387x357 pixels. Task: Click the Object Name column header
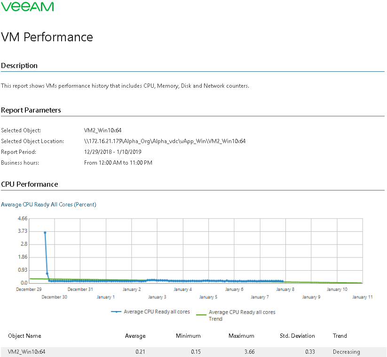[24, 336]
